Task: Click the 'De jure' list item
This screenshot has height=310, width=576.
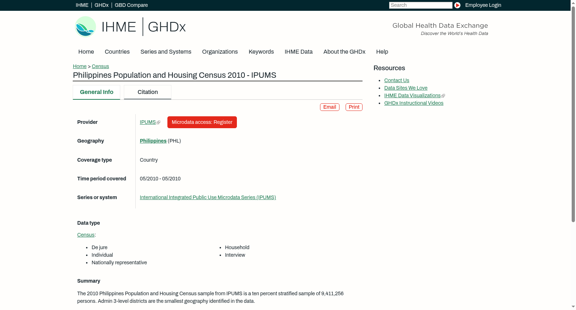Action: click(x=99, y=248)
